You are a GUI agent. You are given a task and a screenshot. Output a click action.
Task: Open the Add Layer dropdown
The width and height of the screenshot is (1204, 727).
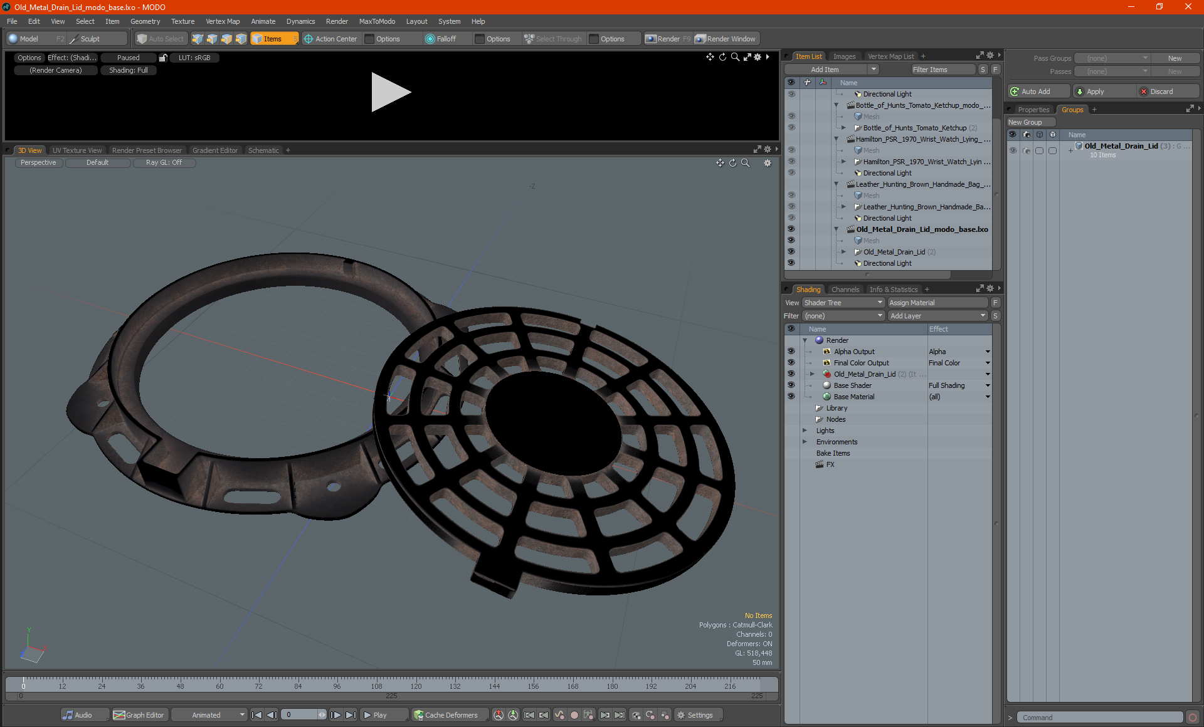point(937,316)
